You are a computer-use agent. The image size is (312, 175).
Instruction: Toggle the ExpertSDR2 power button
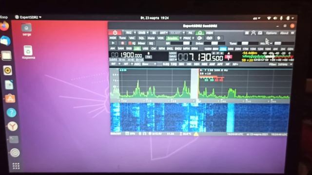115,33
